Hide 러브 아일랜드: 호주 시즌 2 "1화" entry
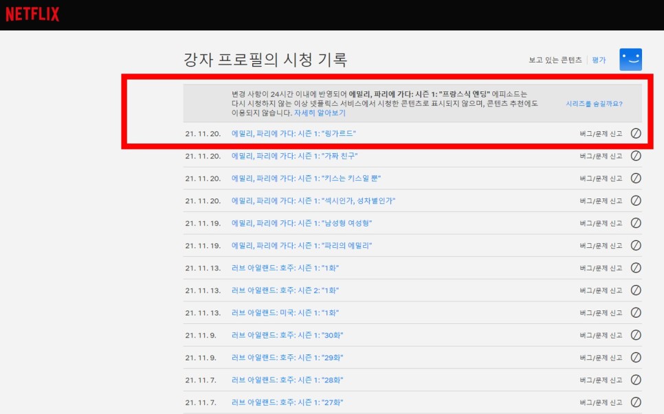Image resolution: width=664 pixels, height=414 pixels. (x=636, y=290)
